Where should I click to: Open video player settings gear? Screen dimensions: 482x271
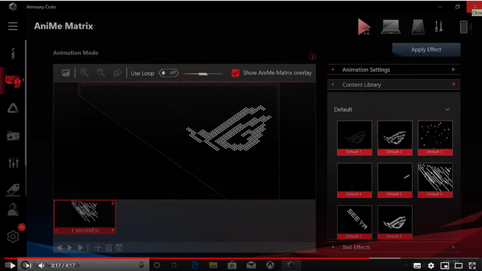point(431,266)
